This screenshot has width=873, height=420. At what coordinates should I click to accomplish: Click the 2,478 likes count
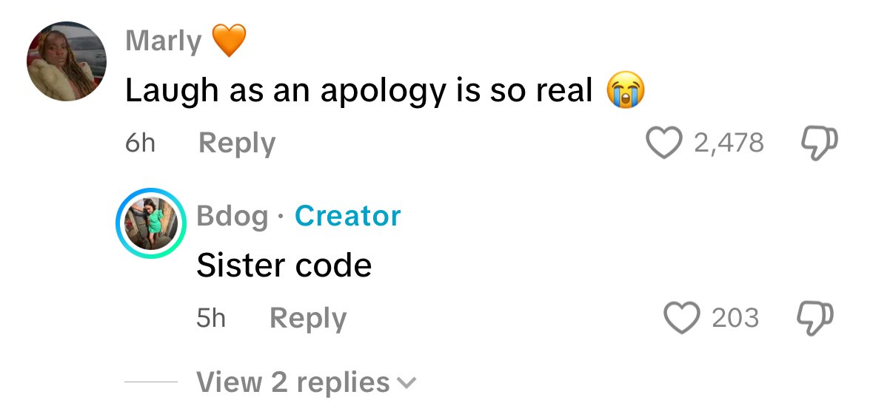click(729, 143)
